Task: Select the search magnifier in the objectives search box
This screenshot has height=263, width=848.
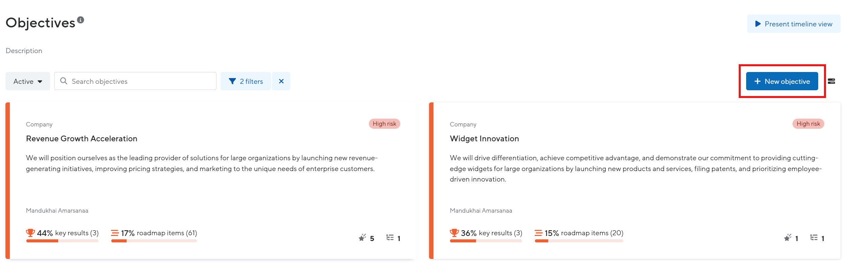Action: click(64, 81)
